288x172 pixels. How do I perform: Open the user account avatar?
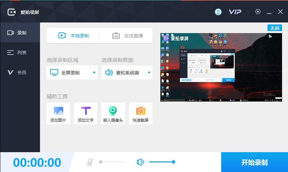point(218,12)
